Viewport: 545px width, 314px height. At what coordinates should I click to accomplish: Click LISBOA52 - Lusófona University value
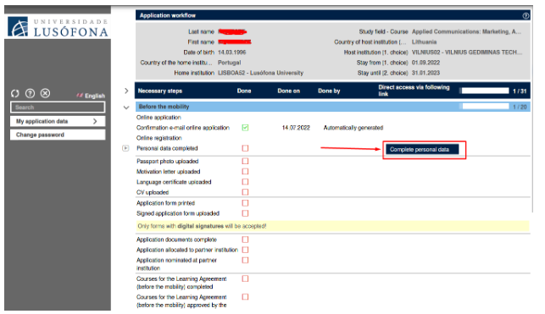point(260,73)
